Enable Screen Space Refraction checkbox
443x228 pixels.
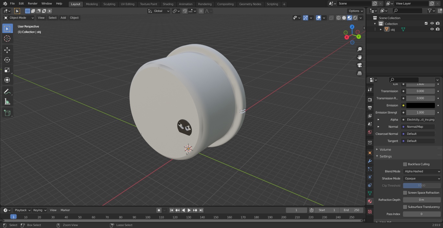pyautogui.click(x=405, y=193)
